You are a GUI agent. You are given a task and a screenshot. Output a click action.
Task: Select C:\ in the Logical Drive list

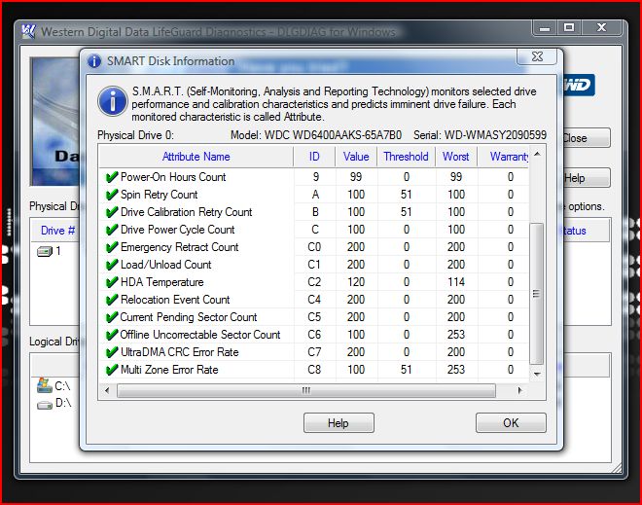pos(62,386)
